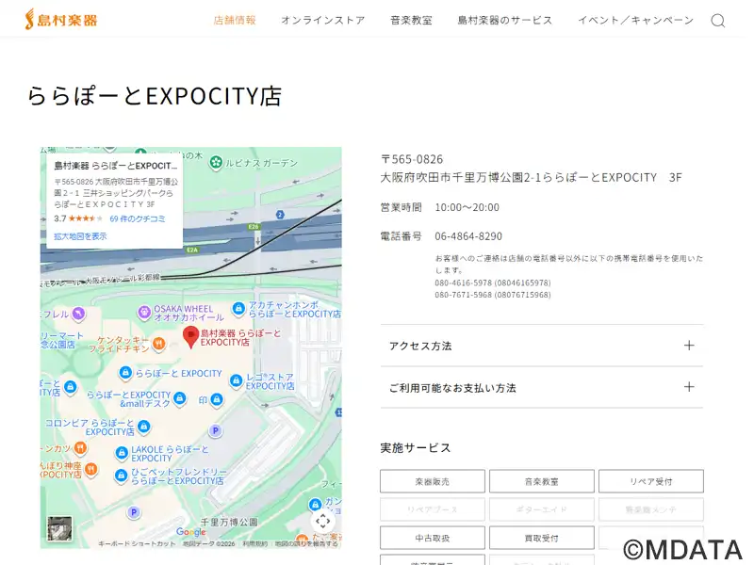Go to 音楽教室 in navigation
Viewport: 754px width, 565px height.
411,21
